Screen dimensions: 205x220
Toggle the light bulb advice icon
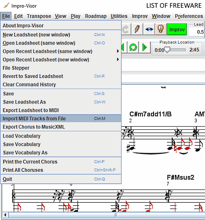point(161,29)
